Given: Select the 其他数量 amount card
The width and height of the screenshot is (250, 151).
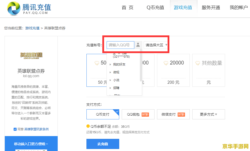Looking at the screenshot, I should click(209, 70).
